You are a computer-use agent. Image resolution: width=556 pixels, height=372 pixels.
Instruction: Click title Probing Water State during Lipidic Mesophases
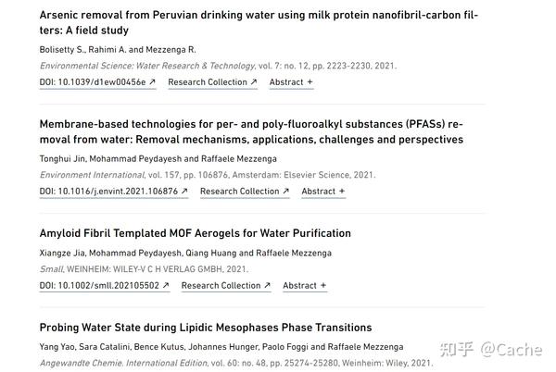point(205,328)
